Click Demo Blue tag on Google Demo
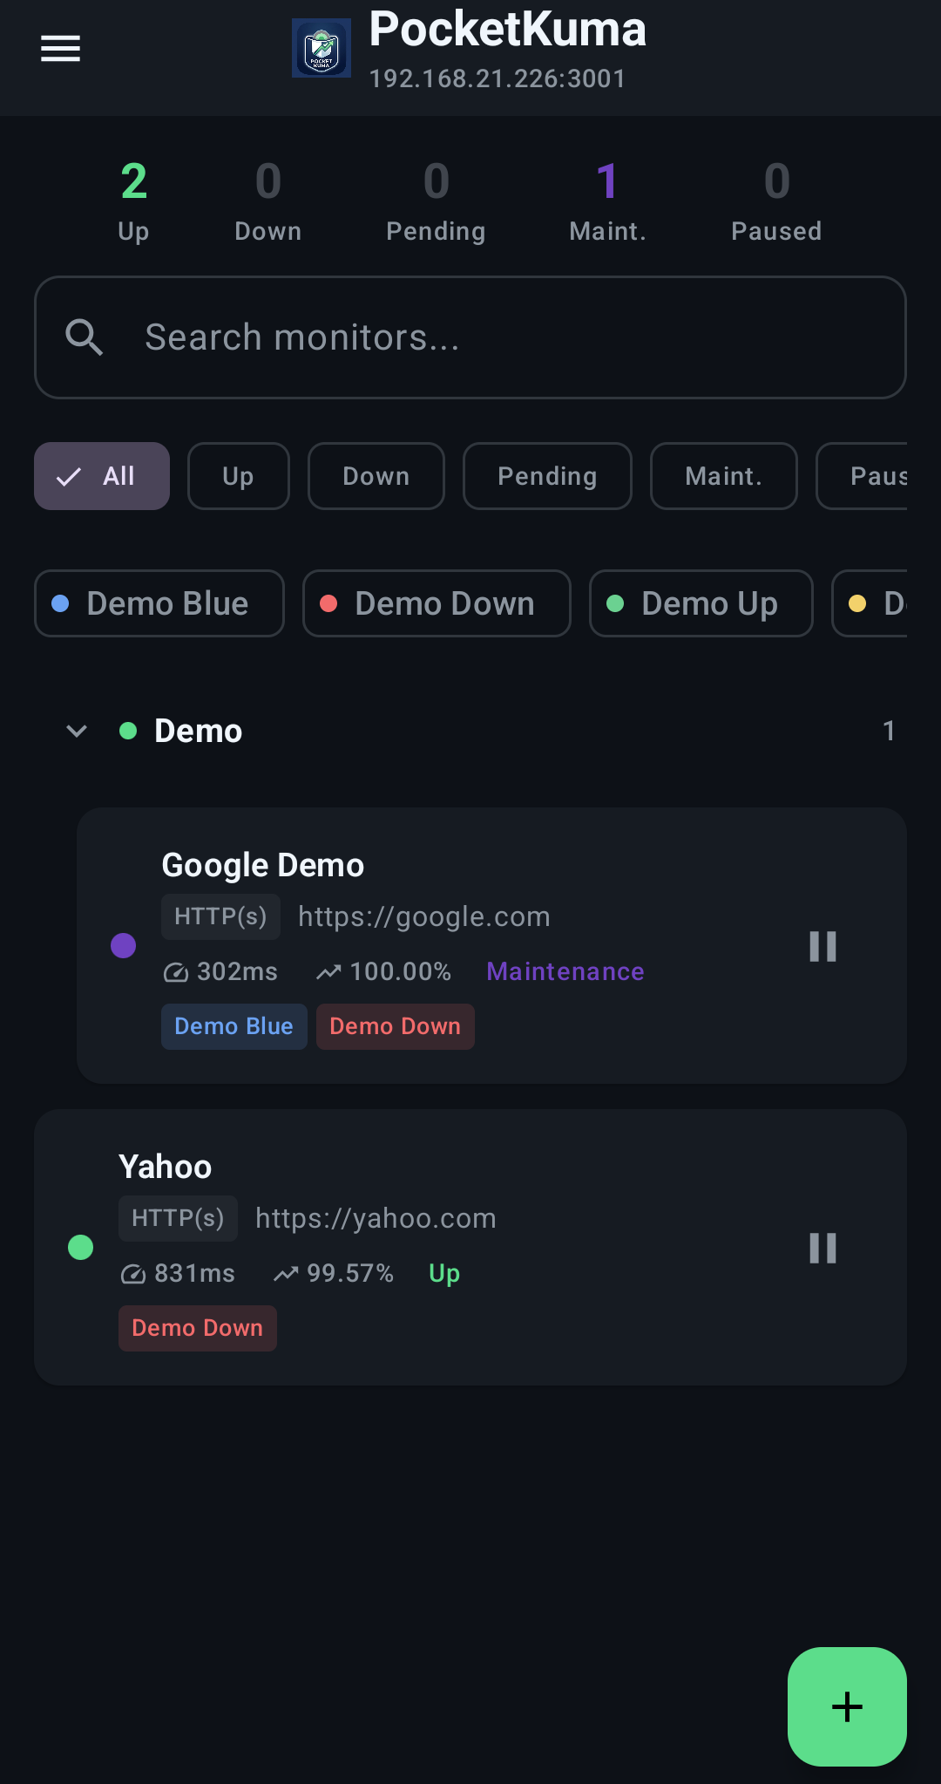The width and height of the screenshot is (941, 1784). [x=234, y=1026]
